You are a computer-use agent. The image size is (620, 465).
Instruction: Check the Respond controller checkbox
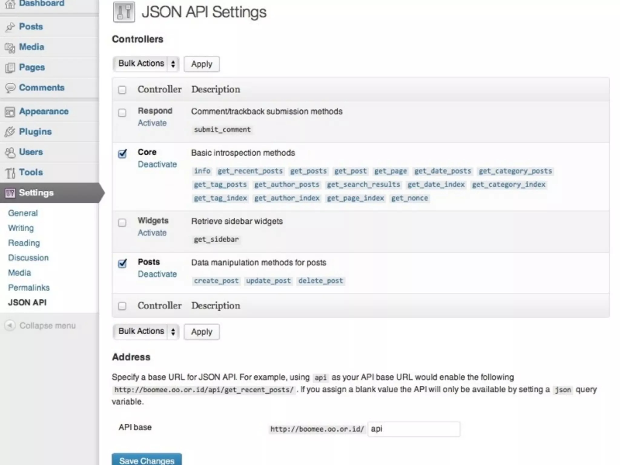point(122,113)
